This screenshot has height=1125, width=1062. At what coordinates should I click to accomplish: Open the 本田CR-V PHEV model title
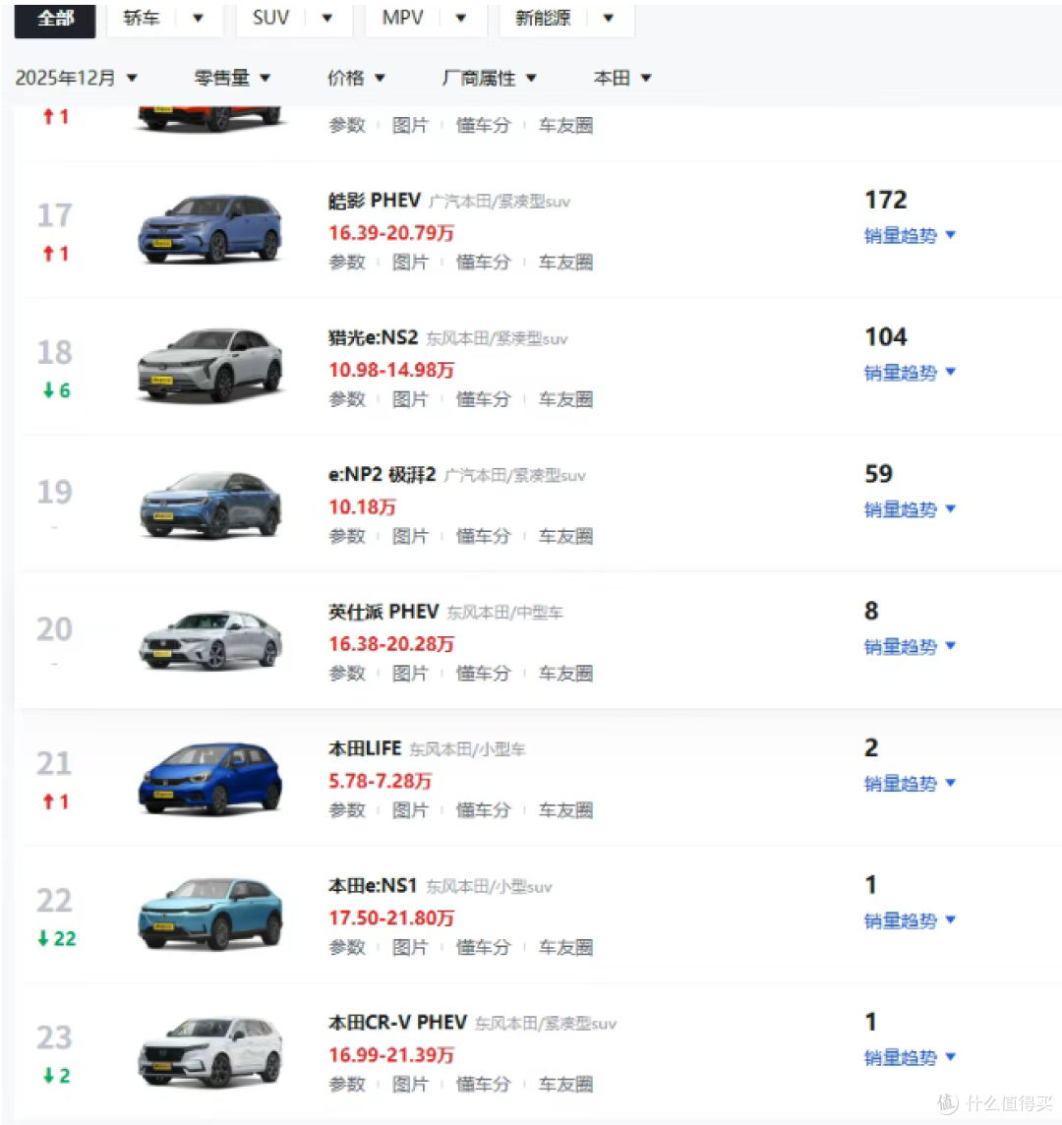(x=397, y=1023)
